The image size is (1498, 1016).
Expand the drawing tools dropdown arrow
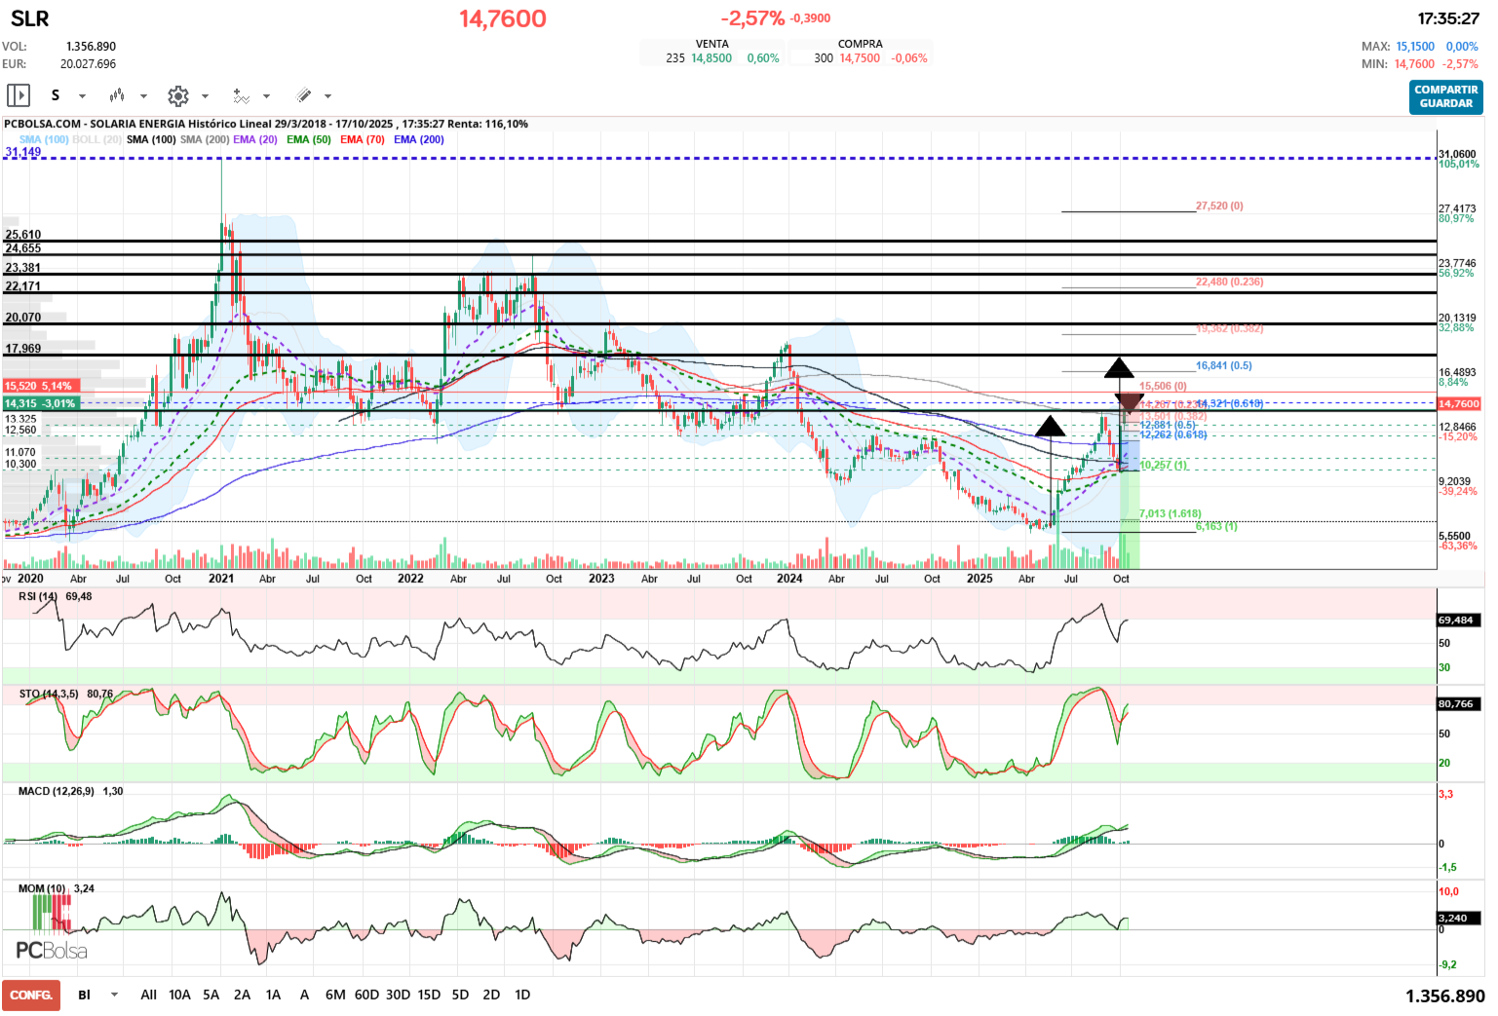[x=327, y=96]
